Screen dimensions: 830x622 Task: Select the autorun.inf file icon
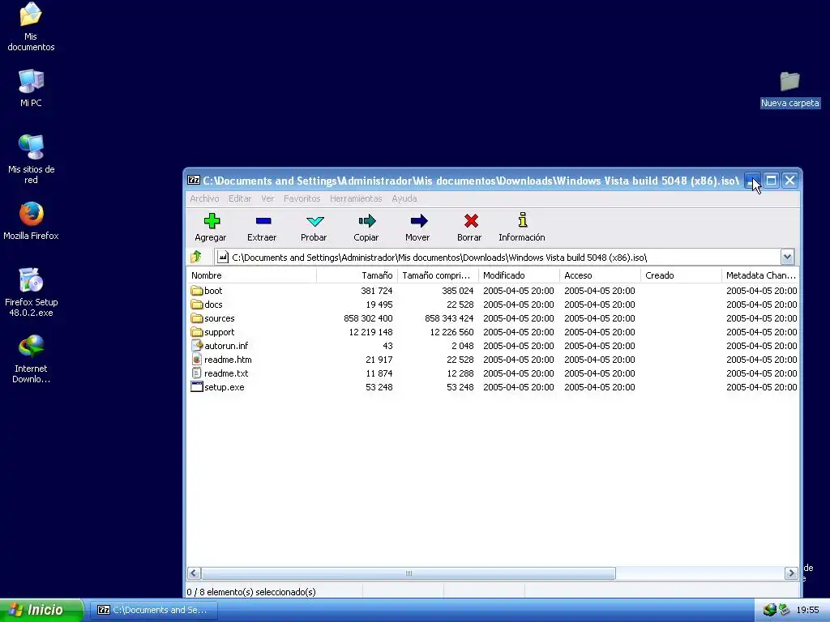(197, 345)
